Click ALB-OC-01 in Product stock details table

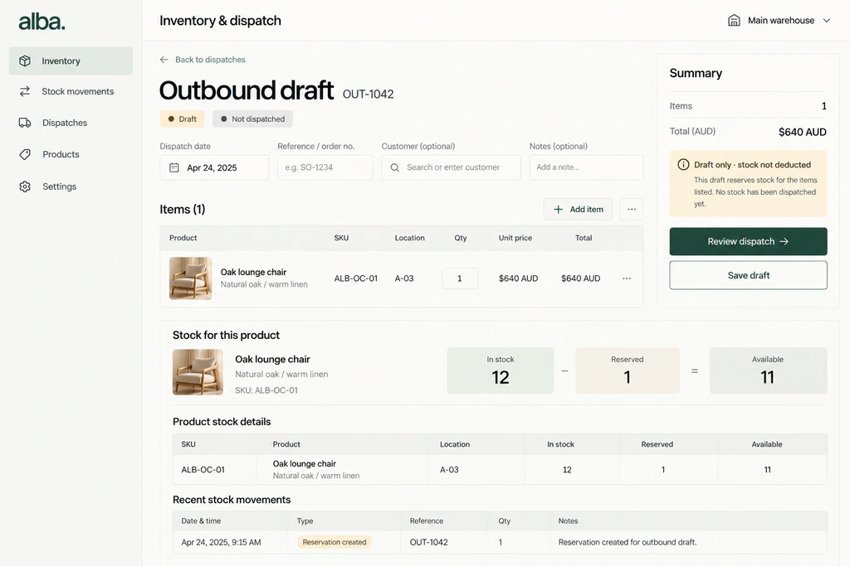click(203, 470)
